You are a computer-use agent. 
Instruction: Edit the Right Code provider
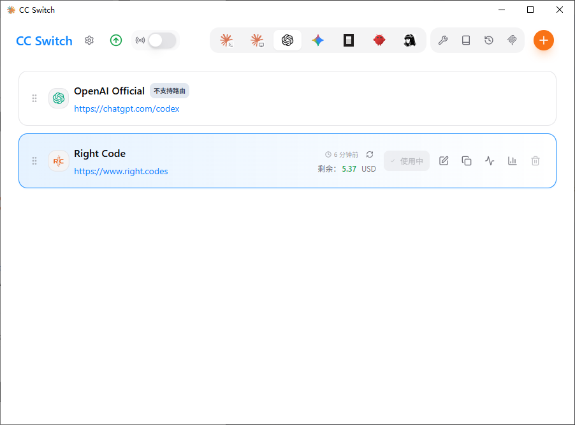(444, 161)
